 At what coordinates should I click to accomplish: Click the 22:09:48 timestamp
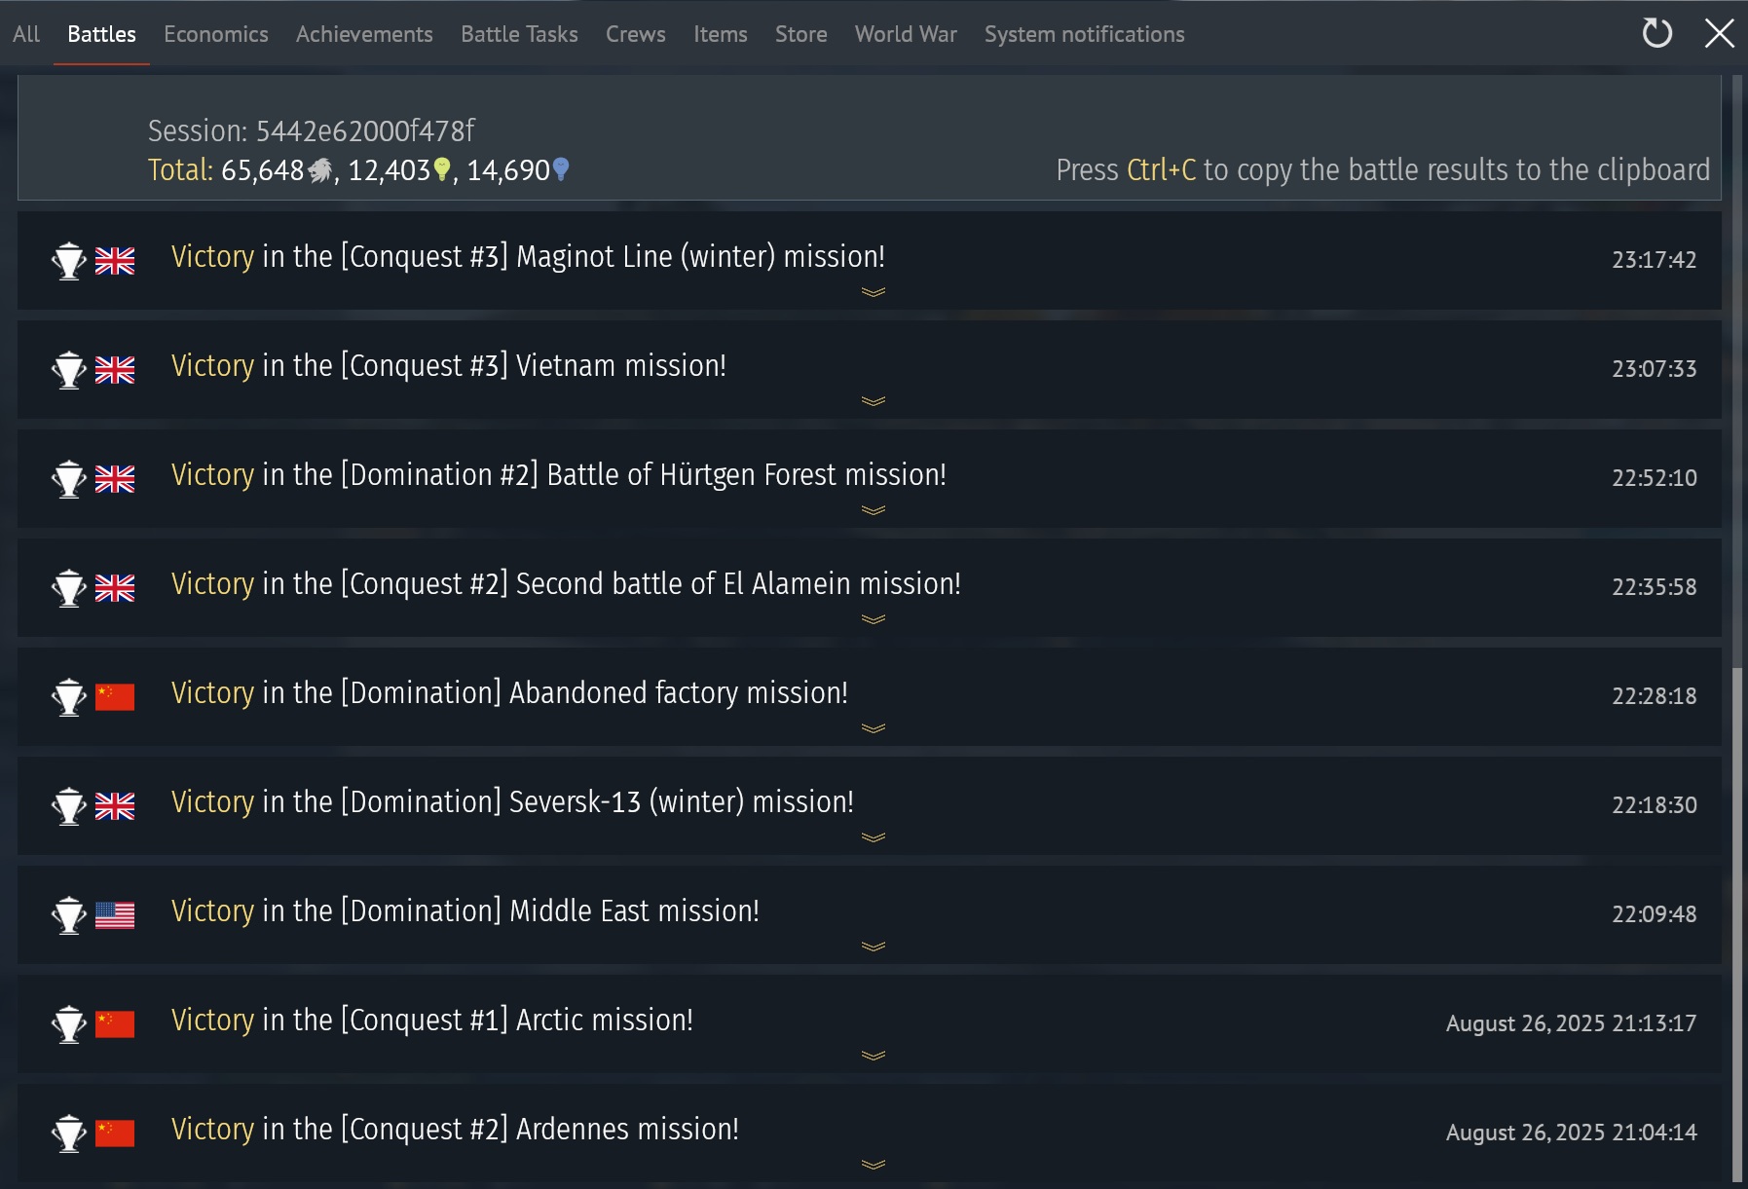[x=1655, y=914]
